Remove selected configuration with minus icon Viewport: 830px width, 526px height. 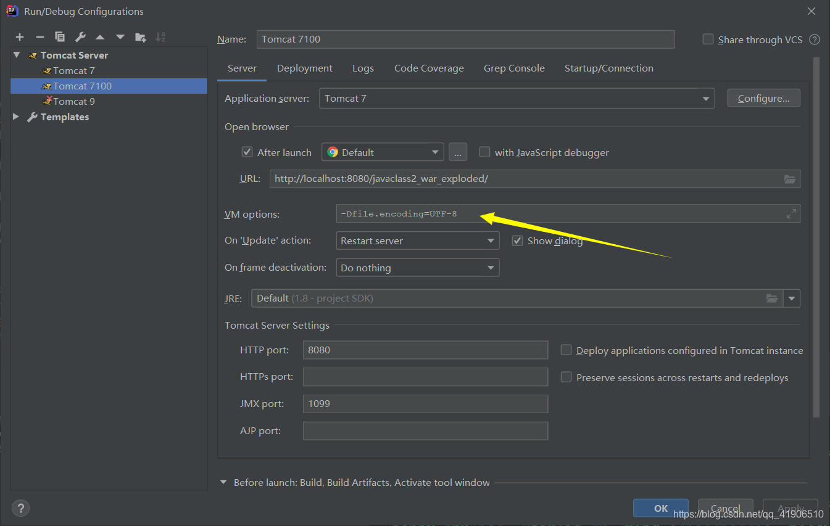(x=40, y=38)
